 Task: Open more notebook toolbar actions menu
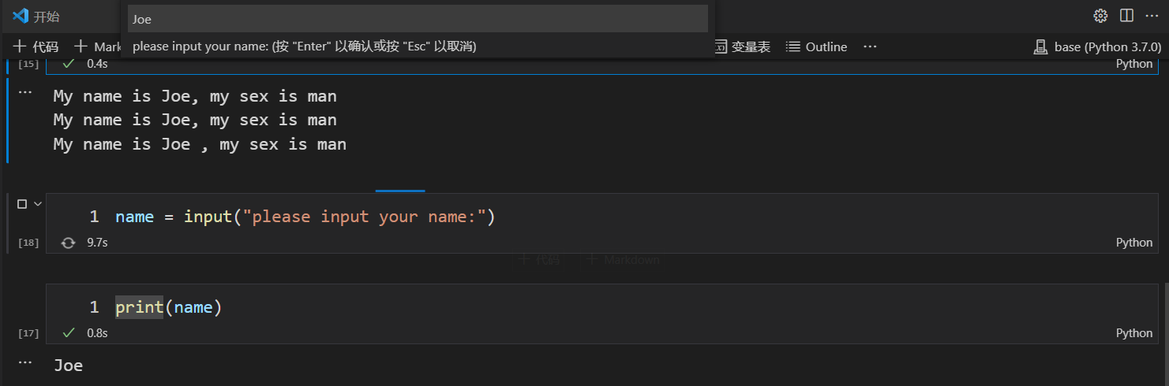pos(870,46)
